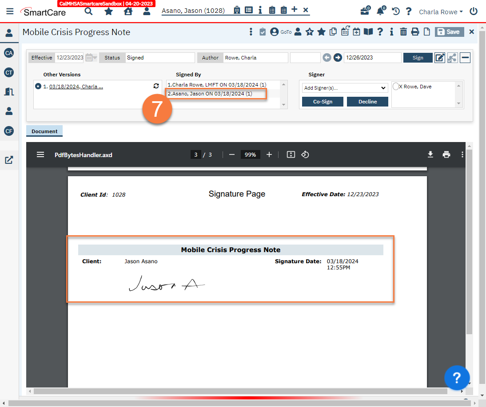The width and height of the screenshot is (486, 407).
Task: Fit the PDF to page width
Action: (291, 154)
